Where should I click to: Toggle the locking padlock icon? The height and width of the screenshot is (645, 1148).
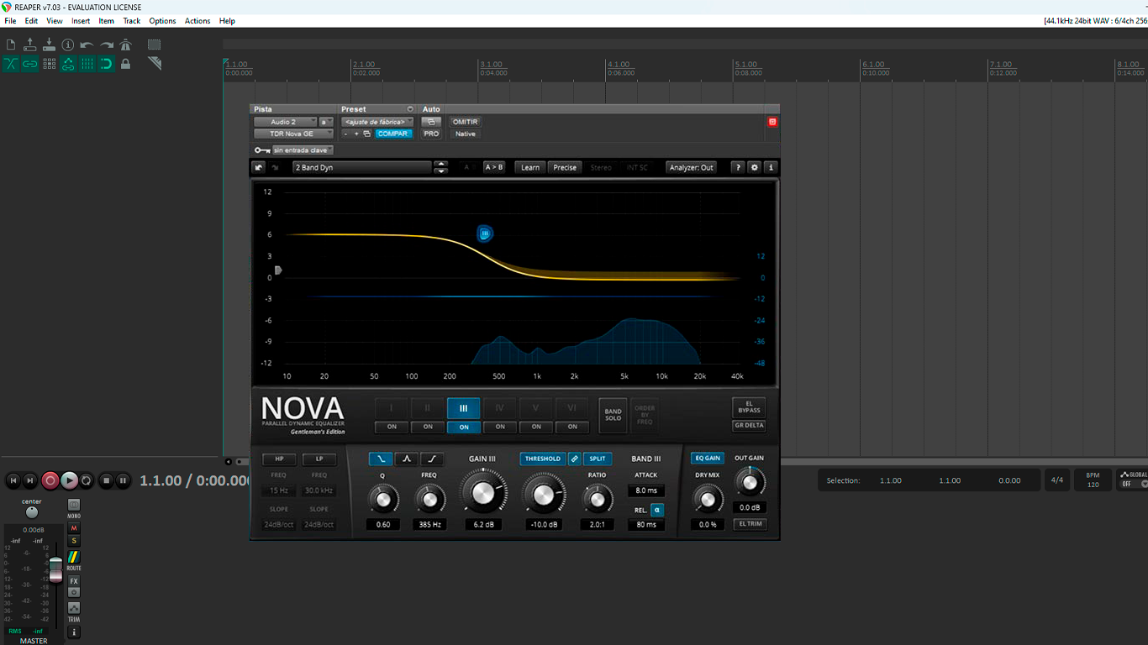coord(126,64)
